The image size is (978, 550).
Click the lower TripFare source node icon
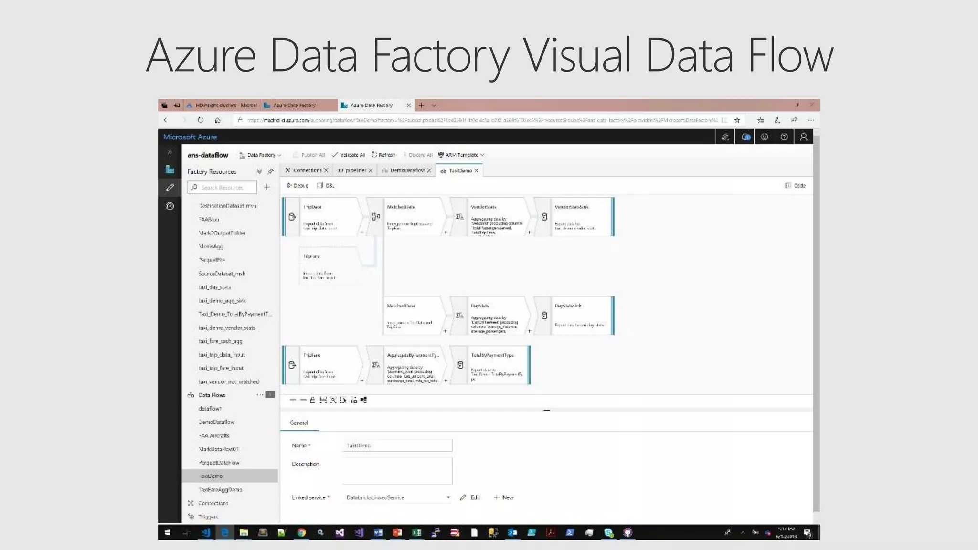coord(292,365)
